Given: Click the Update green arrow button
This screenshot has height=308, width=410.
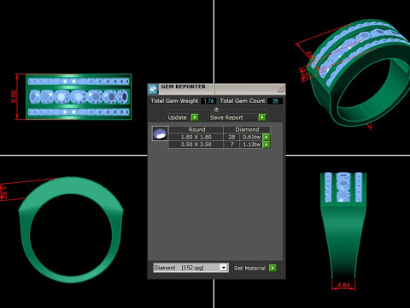Looking at the screenshot, I should pos(195,117).
